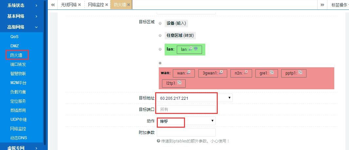Viewport: 349px width, 150px height.
Task: Select 任意区域 (转发) radio option
Action: pyautogui.click(x=160, y=35)
